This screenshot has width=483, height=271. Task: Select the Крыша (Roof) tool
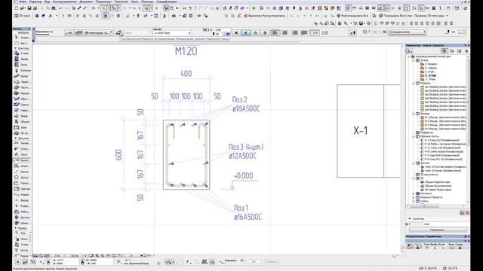tap(22, 93)
